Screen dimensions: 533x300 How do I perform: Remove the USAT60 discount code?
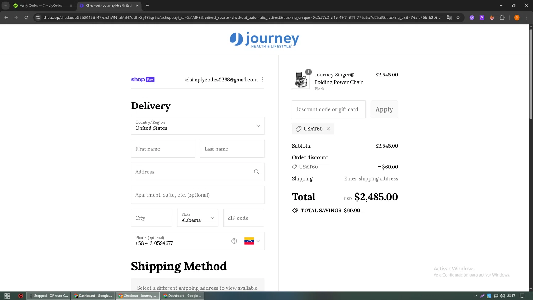tap(328, 129)
